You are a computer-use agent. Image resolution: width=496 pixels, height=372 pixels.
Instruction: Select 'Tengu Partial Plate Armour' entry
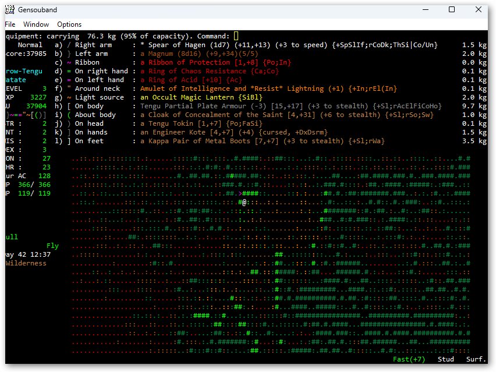coord(290,106)
